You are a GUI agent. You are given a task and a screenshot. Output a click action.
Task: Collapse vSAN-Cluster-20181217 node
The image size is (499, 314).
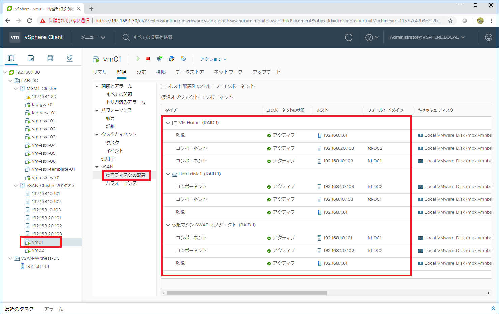(x=16, y=186)
